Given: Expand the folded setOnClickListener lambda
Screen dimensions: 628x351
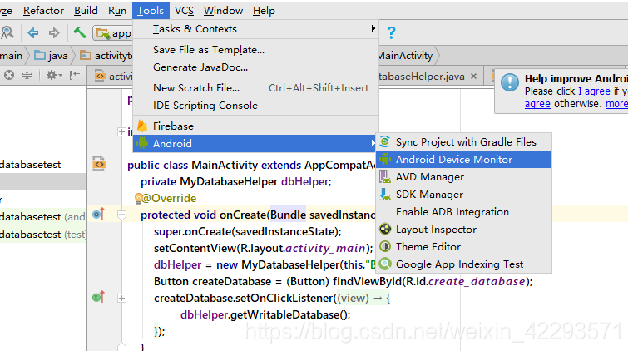Looking at the screenshot, I should pos(121,298).
